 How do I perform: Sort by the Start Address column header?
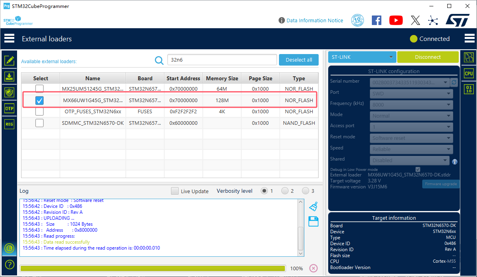(183, 78)
